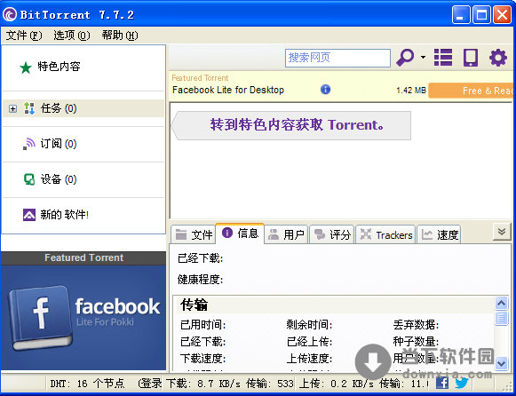Click the info panel scrollbar thumb
The image size is (516, 396).
(501, 318)
